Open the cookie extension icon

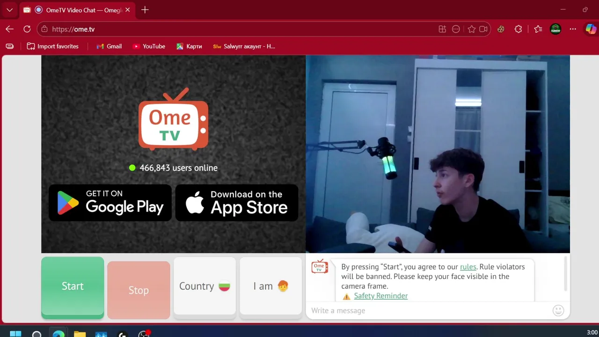pyautogui.click(x=501, y=29)
